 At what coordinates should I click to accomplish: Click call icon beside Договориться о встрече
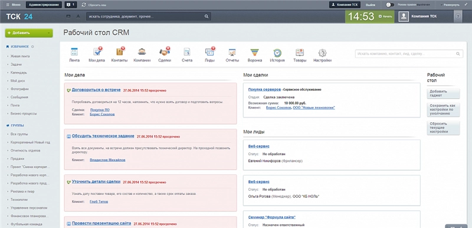69,90
